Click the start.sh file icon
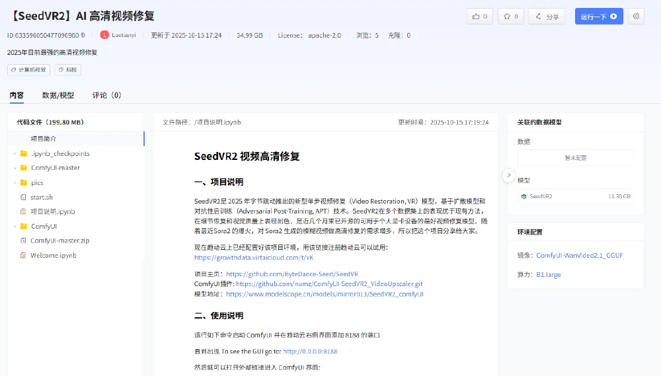The width and height of the screenshot is (661, 376). tap(23, 198)
